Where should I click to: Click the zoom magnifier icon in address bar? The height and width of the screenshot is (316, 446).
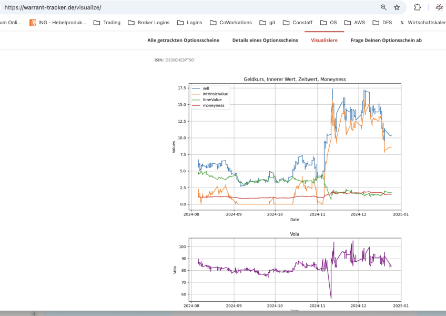[383, 7]
